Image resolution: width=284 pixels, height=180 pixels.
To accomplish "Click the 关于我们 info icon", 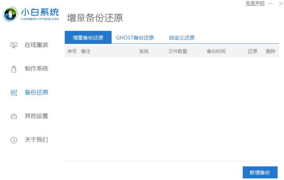I will pyautogui.click(x=14, y=140).
